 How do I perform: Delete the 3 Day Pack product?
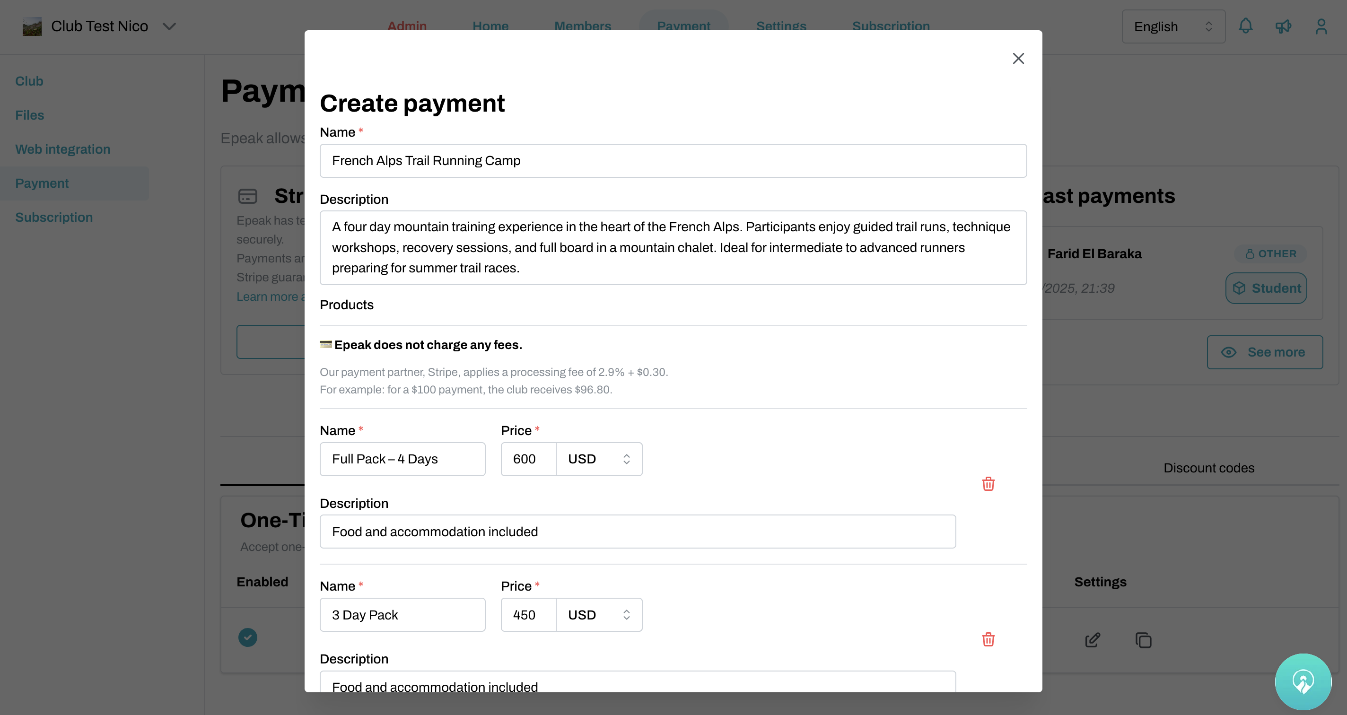pos(988,639)
